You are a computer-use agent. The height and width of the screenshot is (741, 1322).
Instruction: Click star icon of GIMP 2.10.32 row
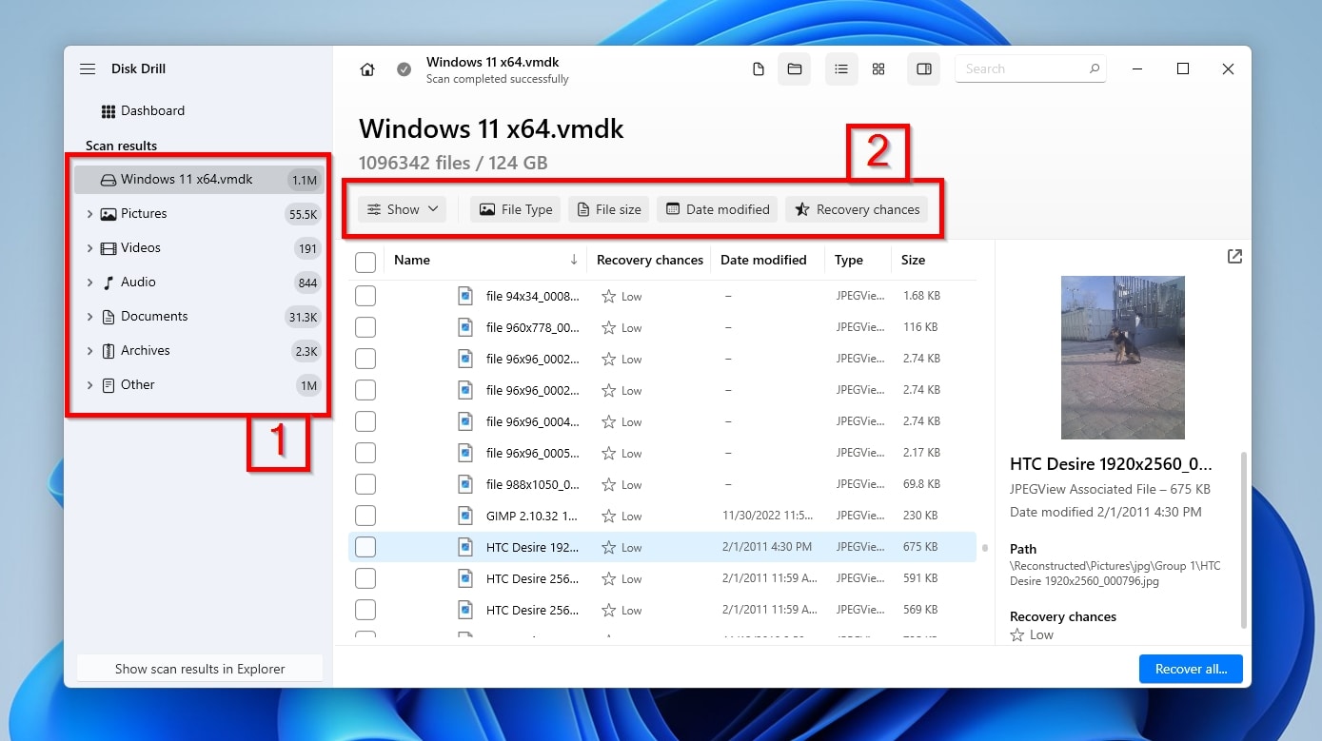point(609,517)
